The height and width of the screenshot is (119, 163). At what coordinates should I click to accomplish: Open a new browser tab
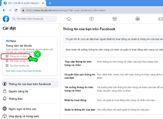(50, 3)
